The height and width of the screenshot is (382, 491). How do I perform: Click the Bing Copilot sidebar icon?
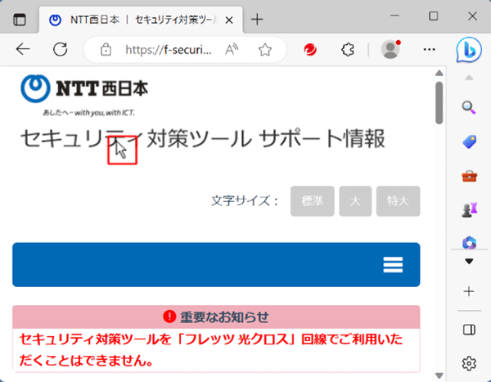pos(469,49)
